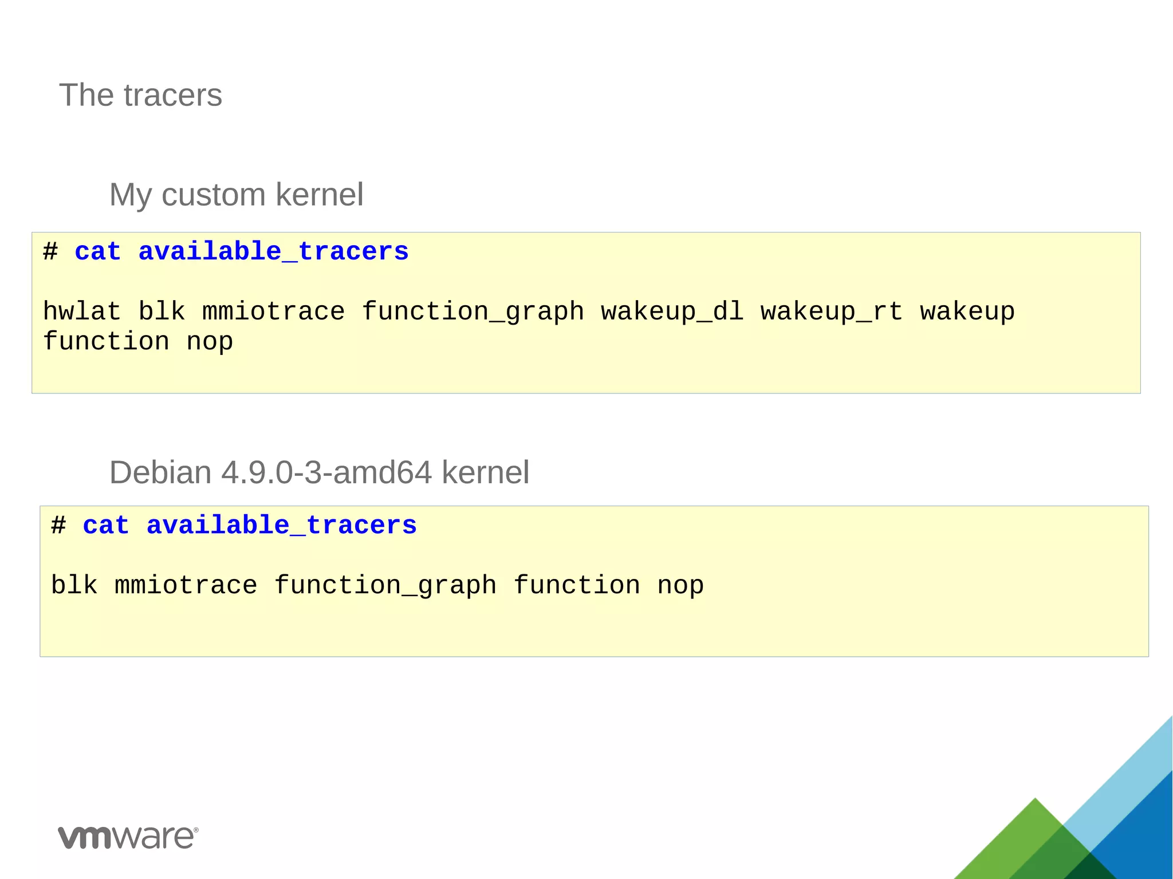Click the 'My custom kernel' heading
The image size is (1173, 879).
pos(236,195)
